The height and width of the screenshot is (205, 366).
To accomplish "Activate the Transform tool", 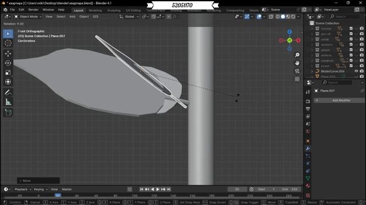I will [x=8, y=82].
